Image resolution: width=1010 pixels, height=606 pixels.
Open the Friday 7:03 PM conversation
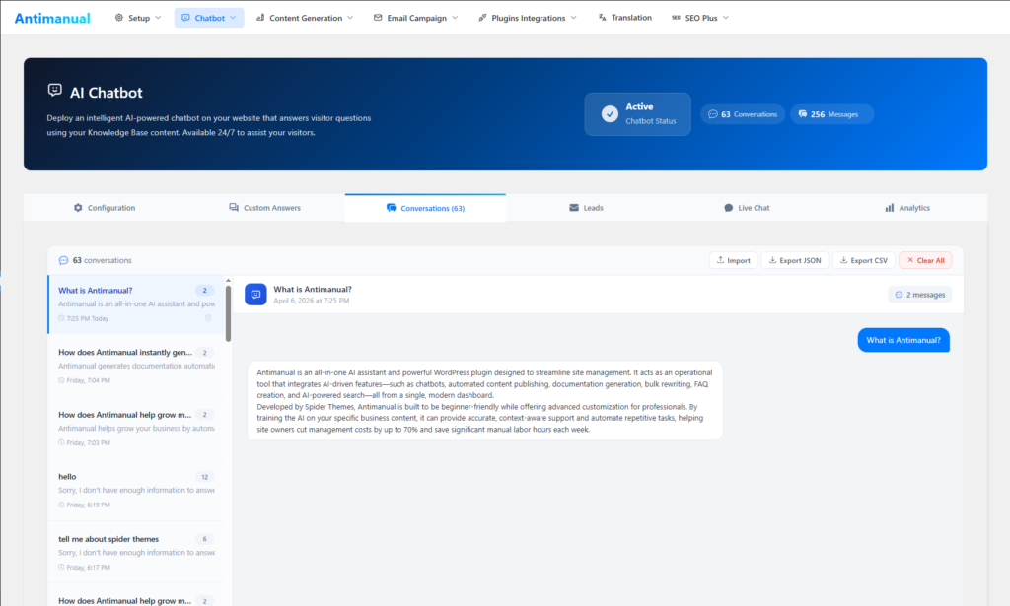click(x=136, y=429)
